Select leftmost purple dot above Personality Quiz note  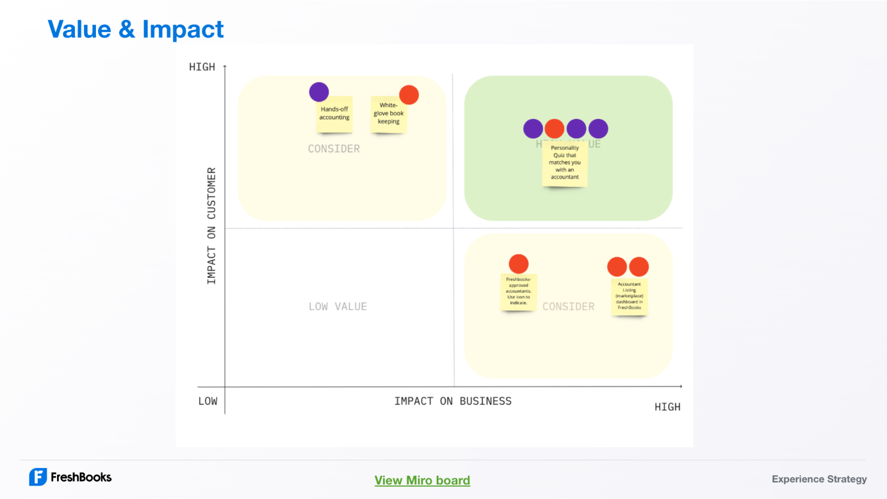tap(533, 129)
